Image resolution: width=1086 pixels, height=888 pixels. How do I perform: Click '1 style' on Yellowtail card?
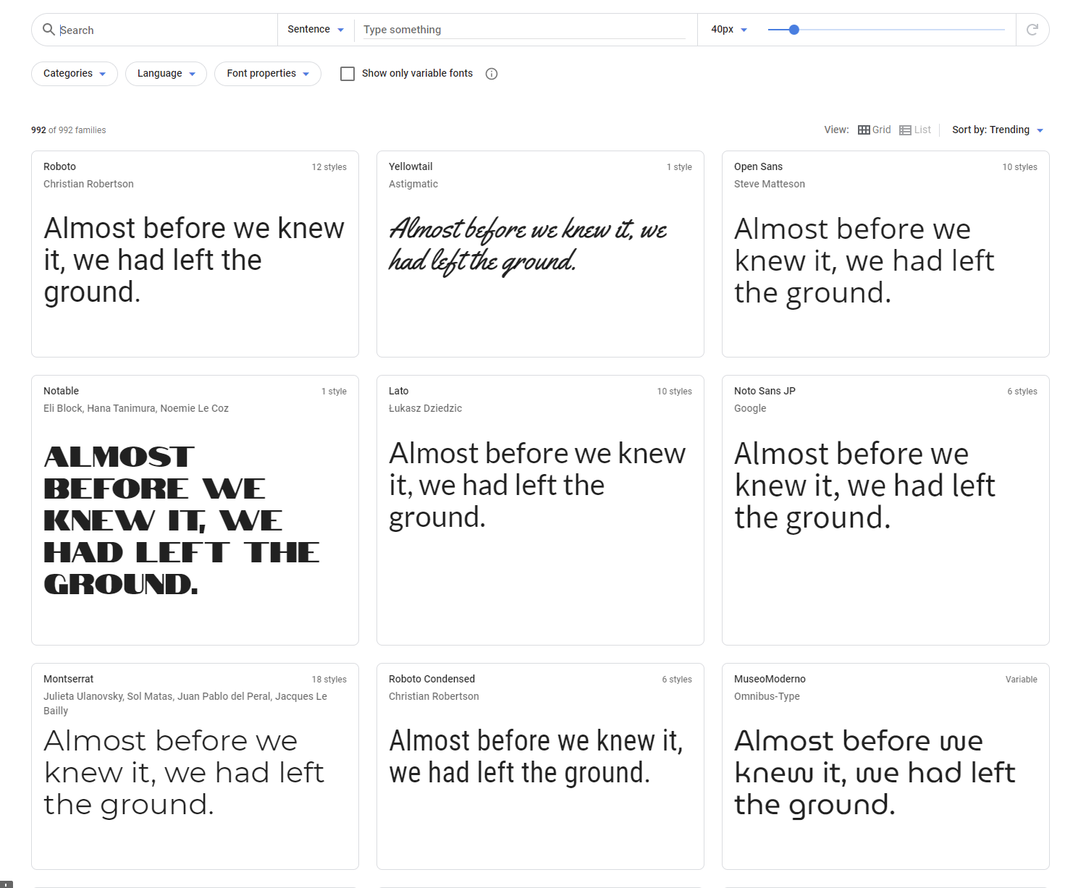click(679, 167)
